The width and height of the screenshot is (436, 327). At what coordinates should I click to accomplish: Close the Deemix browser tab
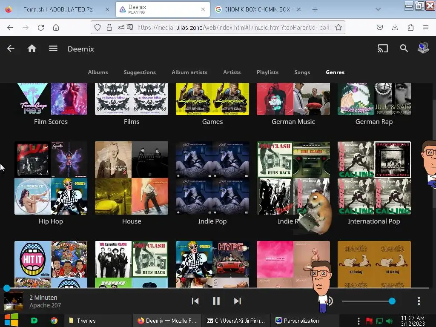click(x=203, y=9)
